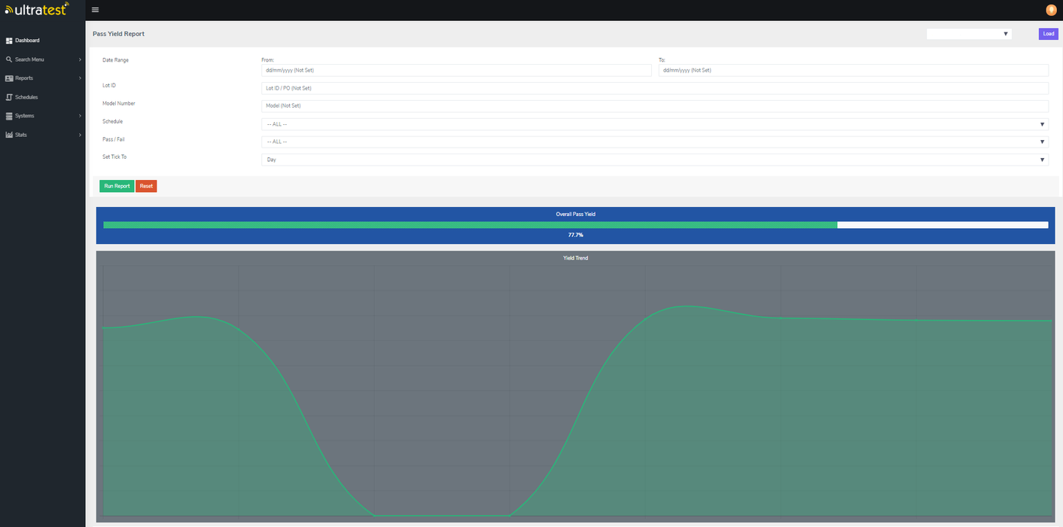Click the Overall Pass Yield progress bar
Viewport: 1063px width, 527px height.
575,225
